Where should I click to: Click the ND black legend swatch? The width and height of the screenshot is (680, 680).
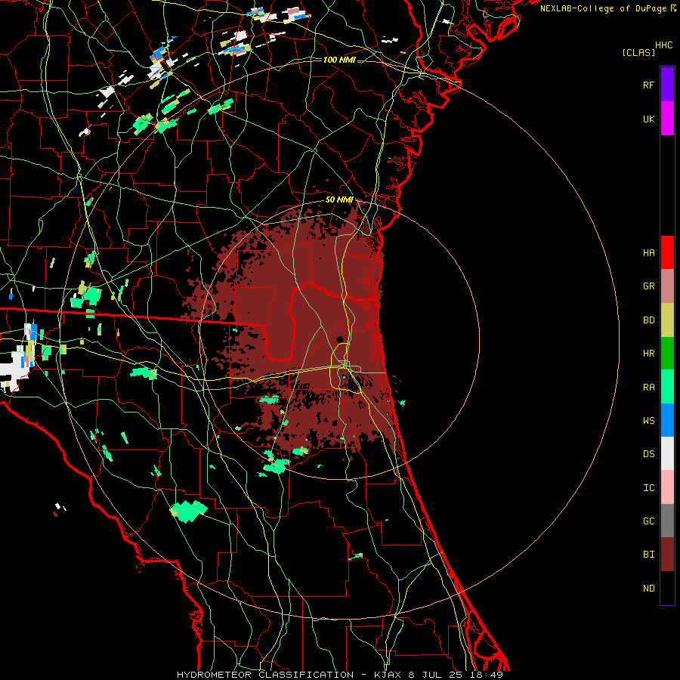click(667, 588)
